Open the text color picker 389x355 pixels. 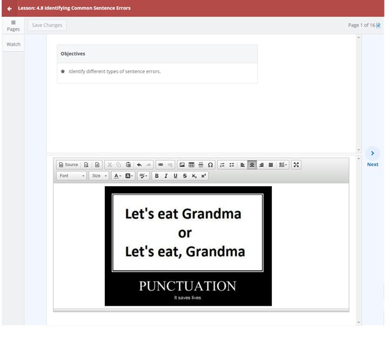[x=117, y=176]
